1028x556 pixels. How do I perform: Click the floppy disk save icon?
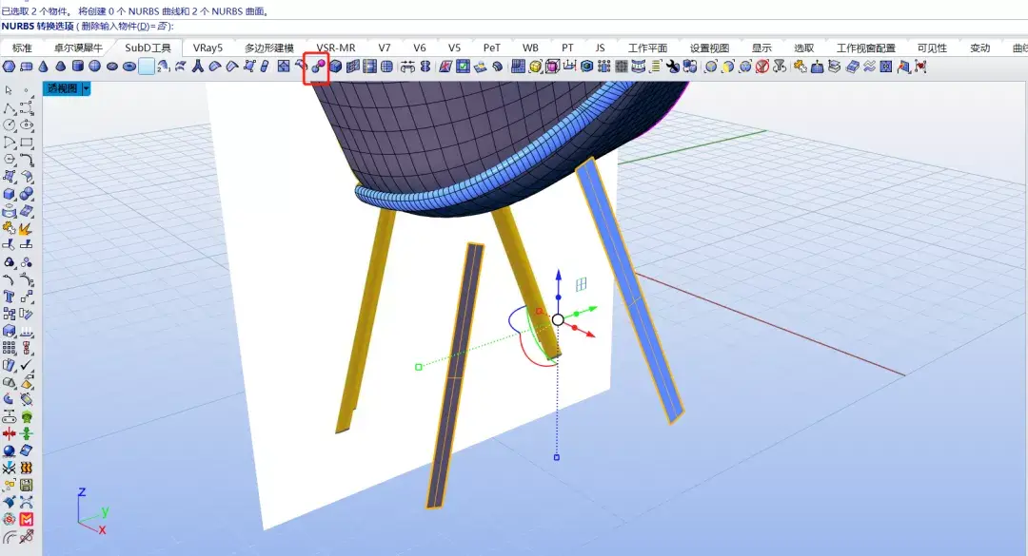click(x=27, y=486)
